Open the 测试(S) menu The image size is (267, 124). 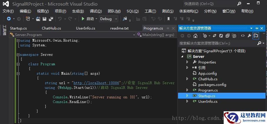coord(168,11)
